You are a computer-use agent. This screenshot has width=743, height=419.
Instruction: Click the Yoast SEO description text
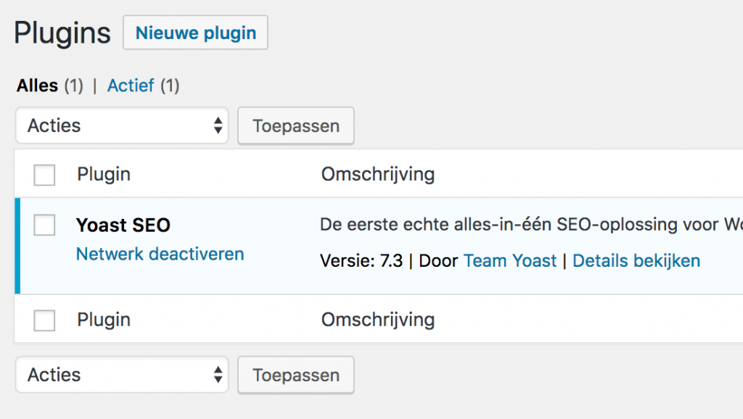click(530, 225)
